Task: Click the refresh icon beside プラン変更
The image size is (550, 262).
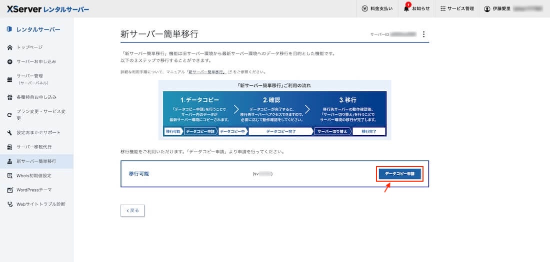Action: pos(10,115)
